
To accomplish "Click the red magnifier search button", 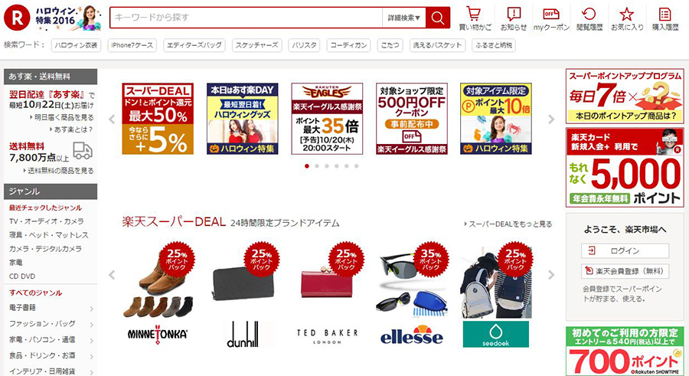I will tap(438, 18).
